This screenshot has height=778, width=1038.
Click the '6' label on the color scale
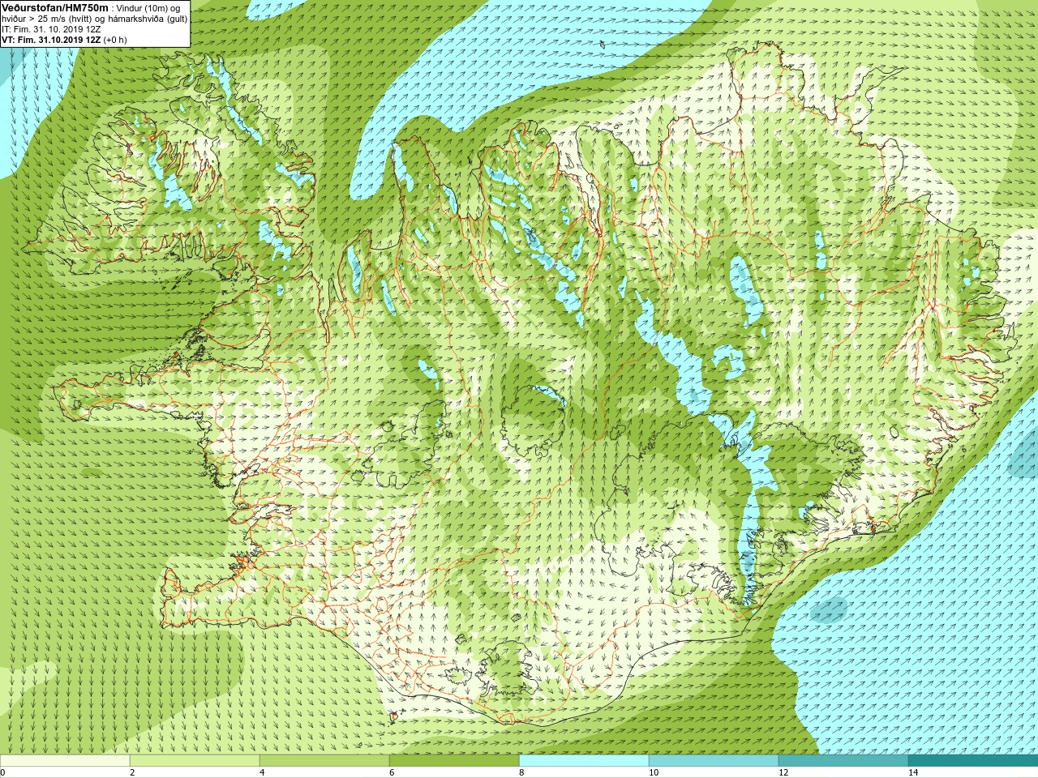click(392, 772)
